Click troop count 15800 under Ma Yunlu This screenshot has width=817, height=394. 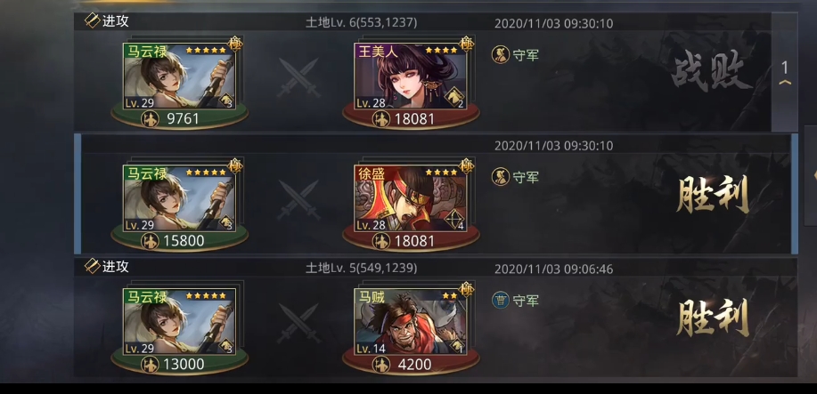(184, 241)
